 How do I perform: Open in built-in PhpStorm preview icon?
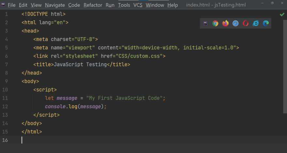205,23
